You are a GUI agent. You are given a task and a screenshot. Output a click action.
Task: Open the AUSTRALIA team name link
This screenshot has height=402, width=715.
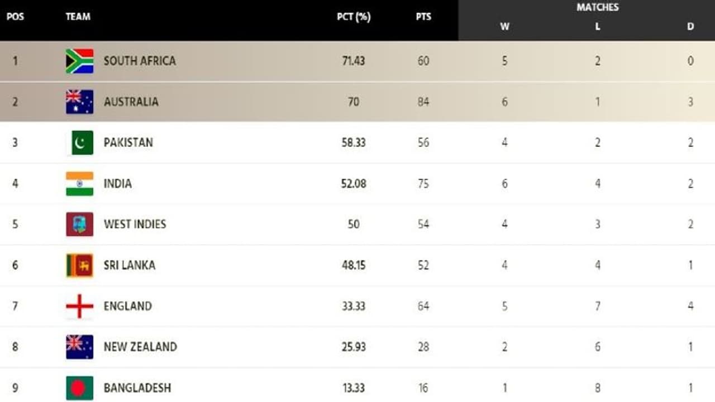[131, 102]
